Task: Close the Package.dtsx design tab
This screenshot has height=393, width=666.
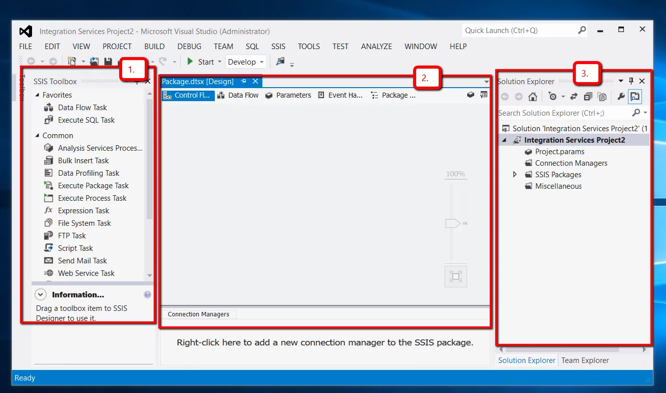Action: (255, 81)
